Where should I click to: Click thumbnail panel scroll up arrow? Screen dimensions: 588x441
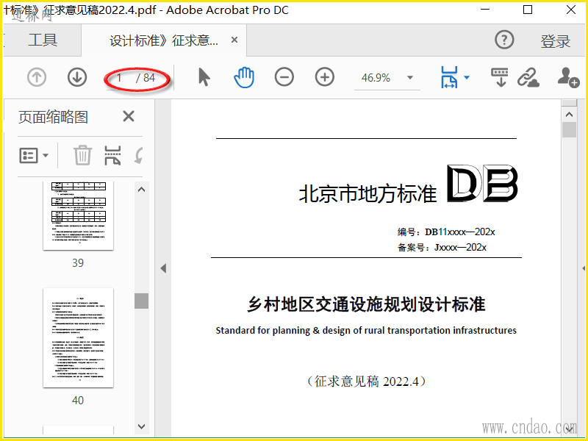point(141,190)
